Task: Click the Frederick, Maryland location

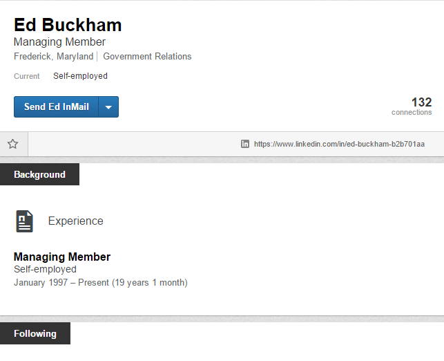Action: [x=53, y=57]
